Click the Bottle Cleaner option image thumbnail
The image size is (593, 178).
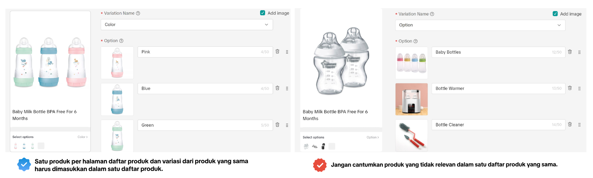click(x=411, y=135)
